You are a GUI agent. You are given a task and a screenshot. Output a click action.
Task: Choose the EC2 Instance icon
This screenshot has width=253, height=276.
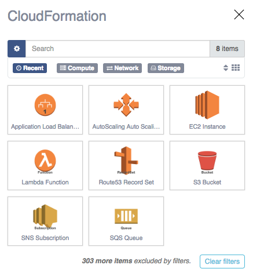tap(207, 105)
